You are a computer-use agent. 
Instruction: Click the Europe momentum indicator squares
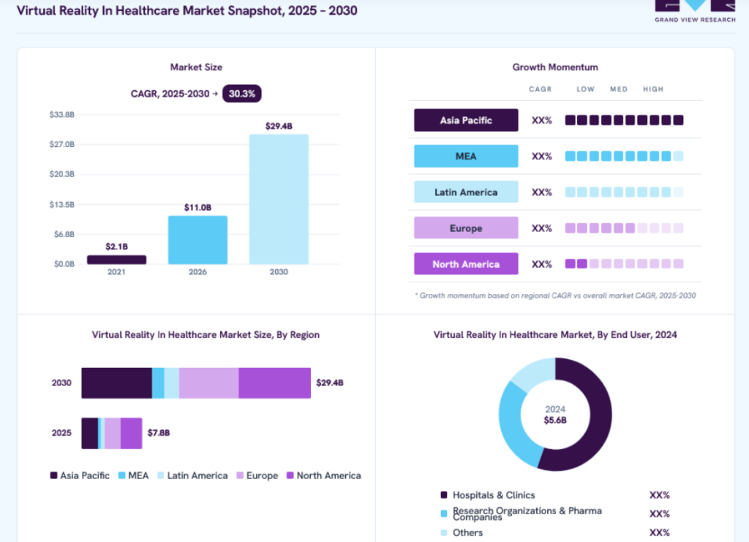pos(624,228)
